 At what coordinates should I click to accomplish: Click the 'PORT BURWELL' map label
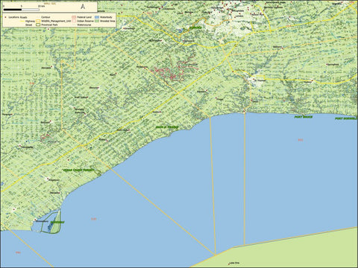point(345,118)
